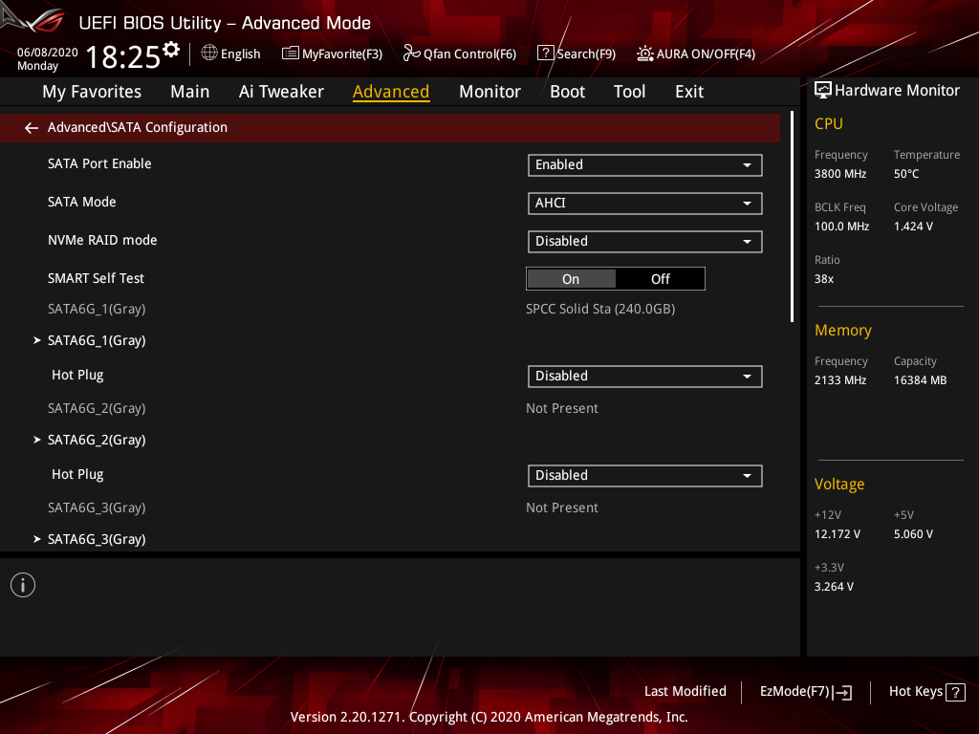Open Search(F9)
This screenshot has height=734, width=979.
[x=577, y=54]
